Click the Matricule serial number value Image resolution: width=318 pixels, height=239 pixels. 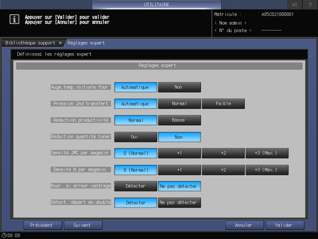277,14
